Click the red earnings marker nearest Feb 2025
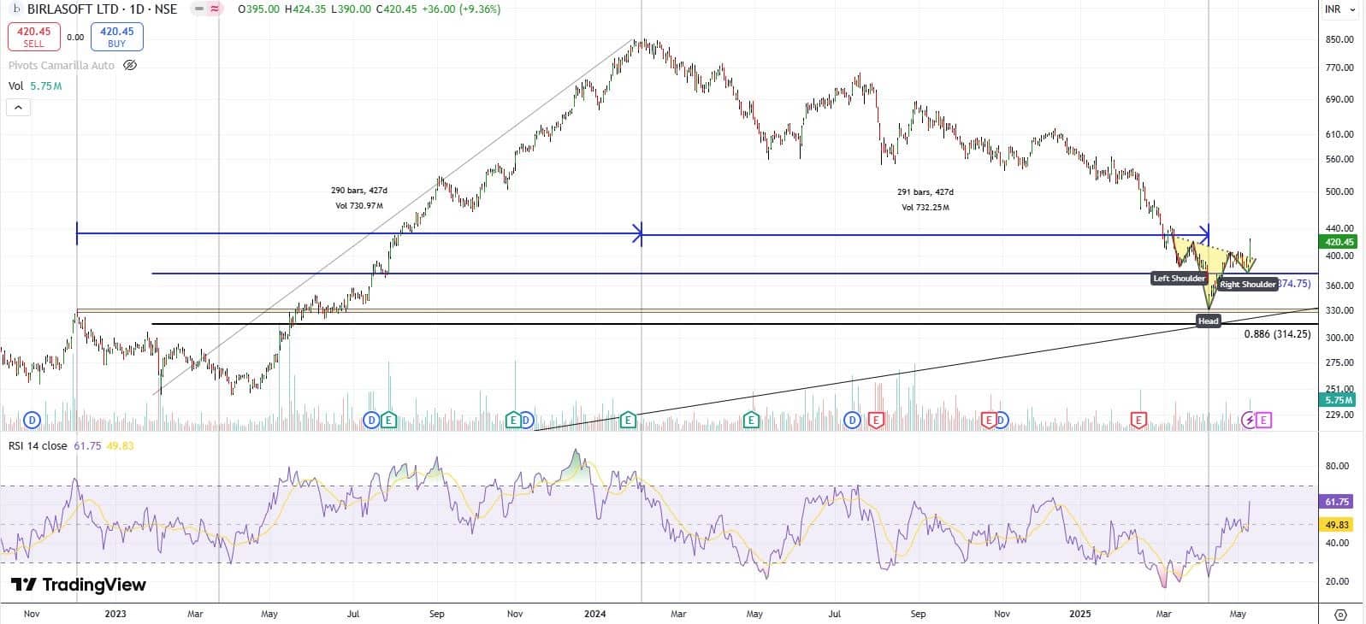 (x=1138, y=420)
